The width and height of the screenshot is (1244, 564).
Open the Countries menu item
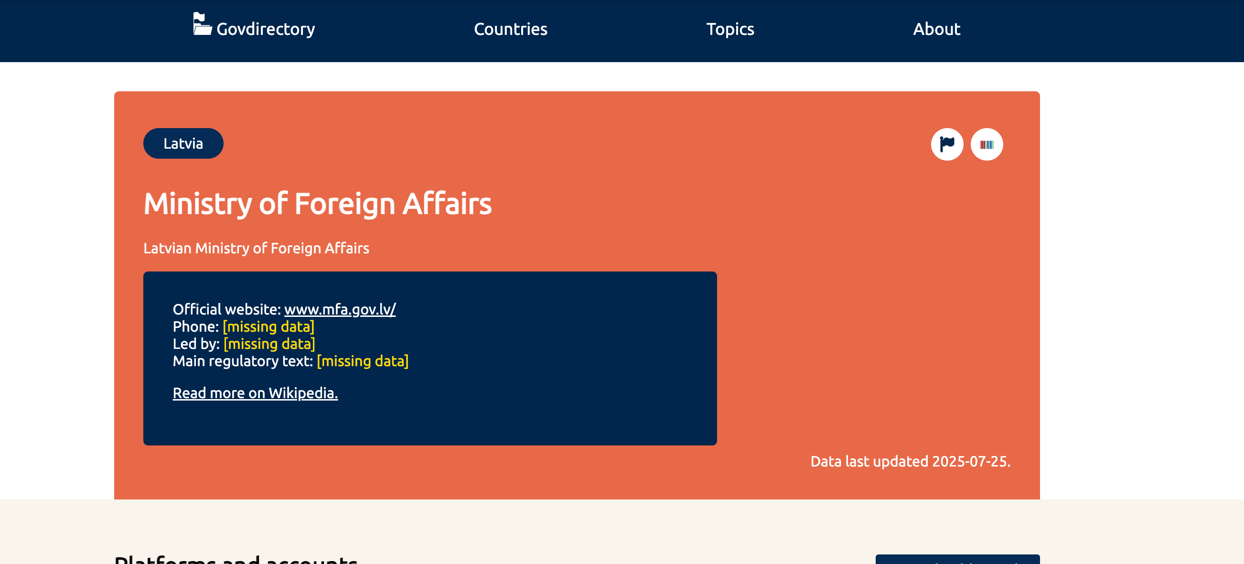pos(510,29)
